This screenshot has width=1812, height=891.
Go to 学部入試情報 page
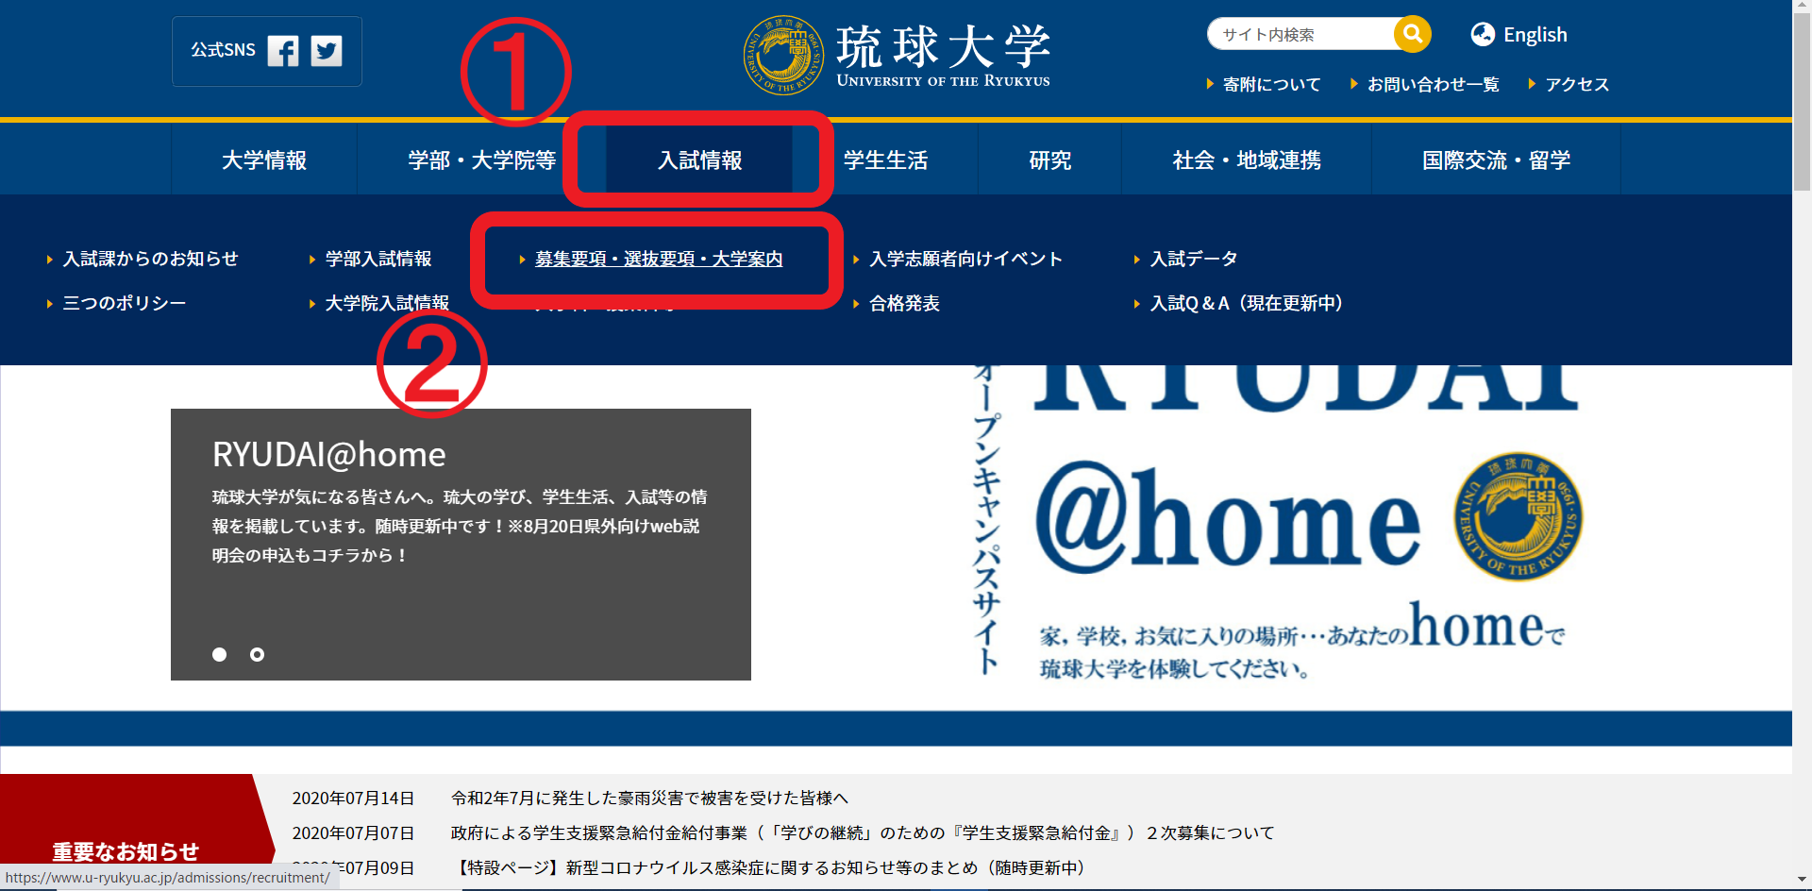tap(377, 259)
